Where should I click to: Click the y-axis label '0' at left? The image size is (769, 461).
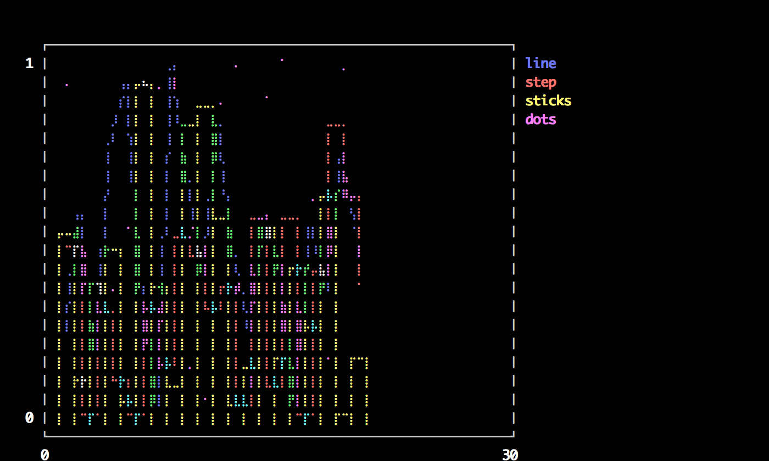[x=29, y=418]
